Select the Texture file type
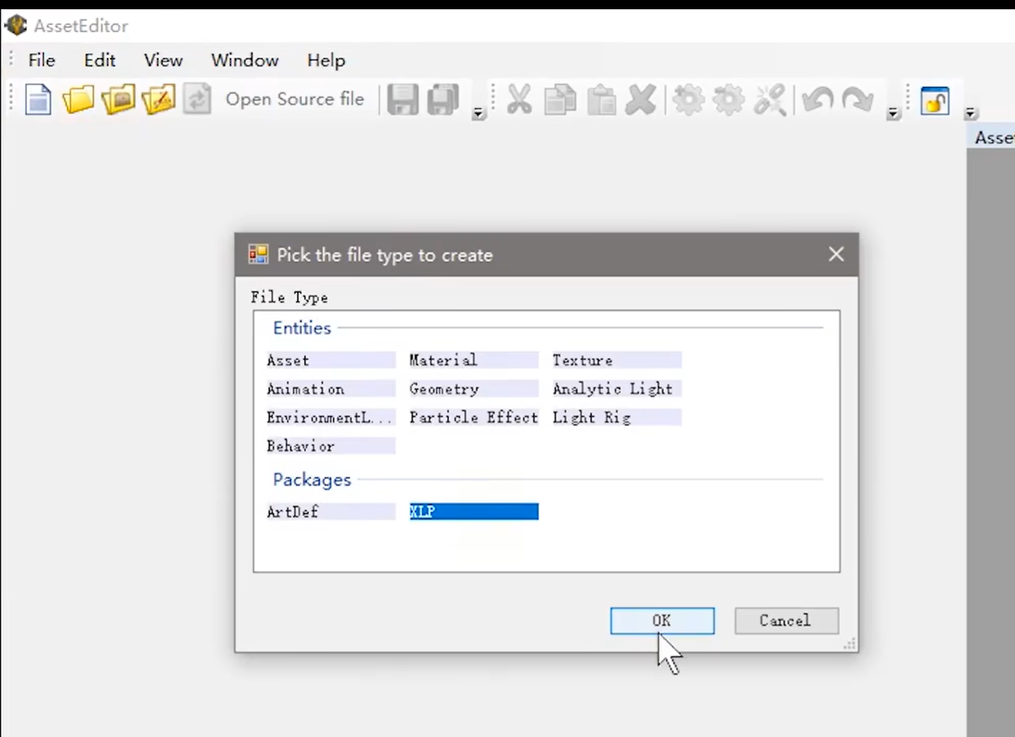The height and width of the screenshot is (737, 1015). pyautogui.click(x=617, y=360)
